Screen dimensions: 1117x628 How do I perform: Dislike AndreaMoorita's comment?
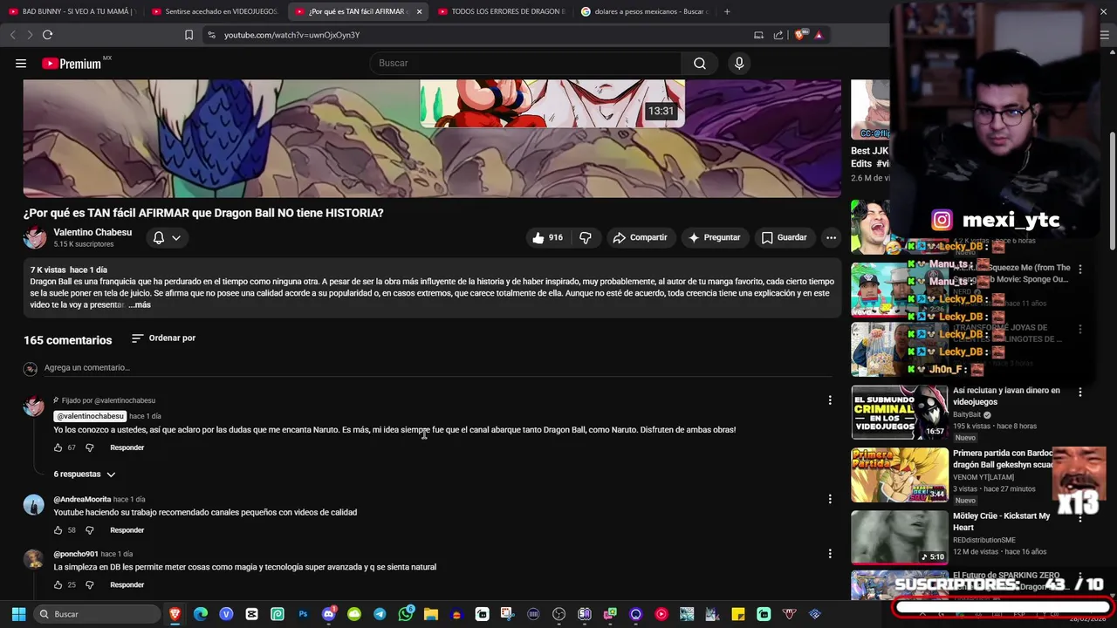89,530
